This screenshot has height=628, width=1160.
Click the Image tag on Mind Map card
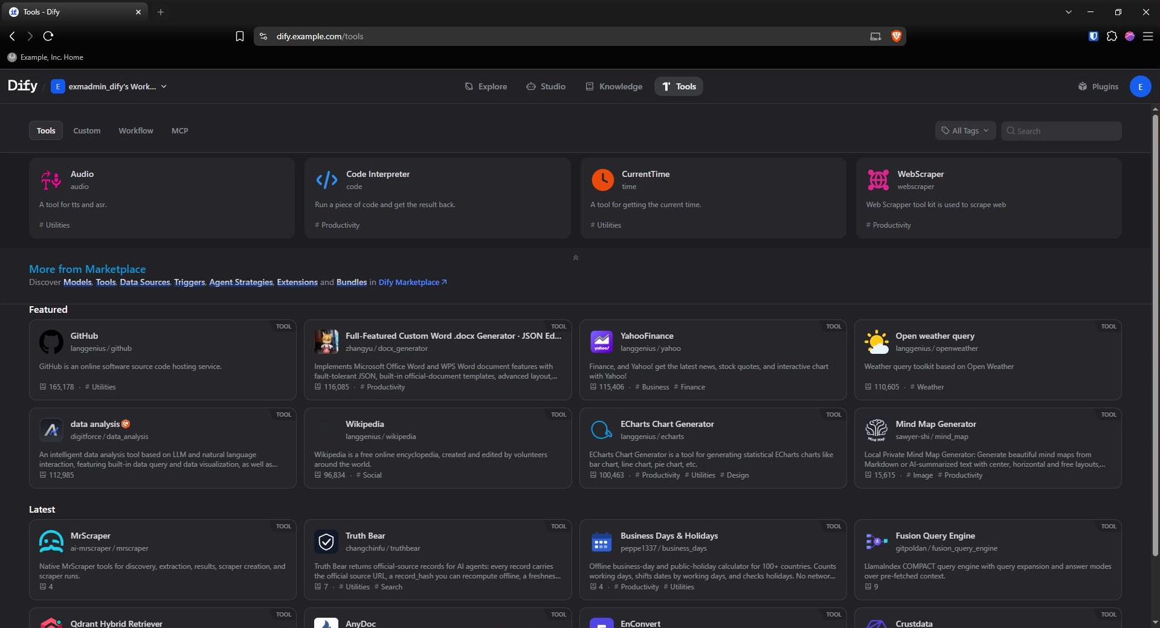[x=920, y=475]
